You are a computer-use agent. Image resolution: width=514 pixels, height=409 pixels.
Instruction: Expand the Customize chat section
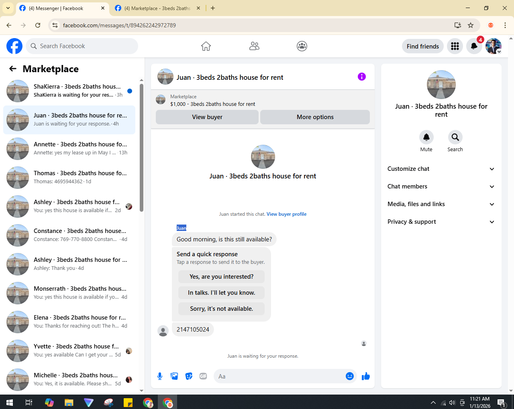pos(441,169)
